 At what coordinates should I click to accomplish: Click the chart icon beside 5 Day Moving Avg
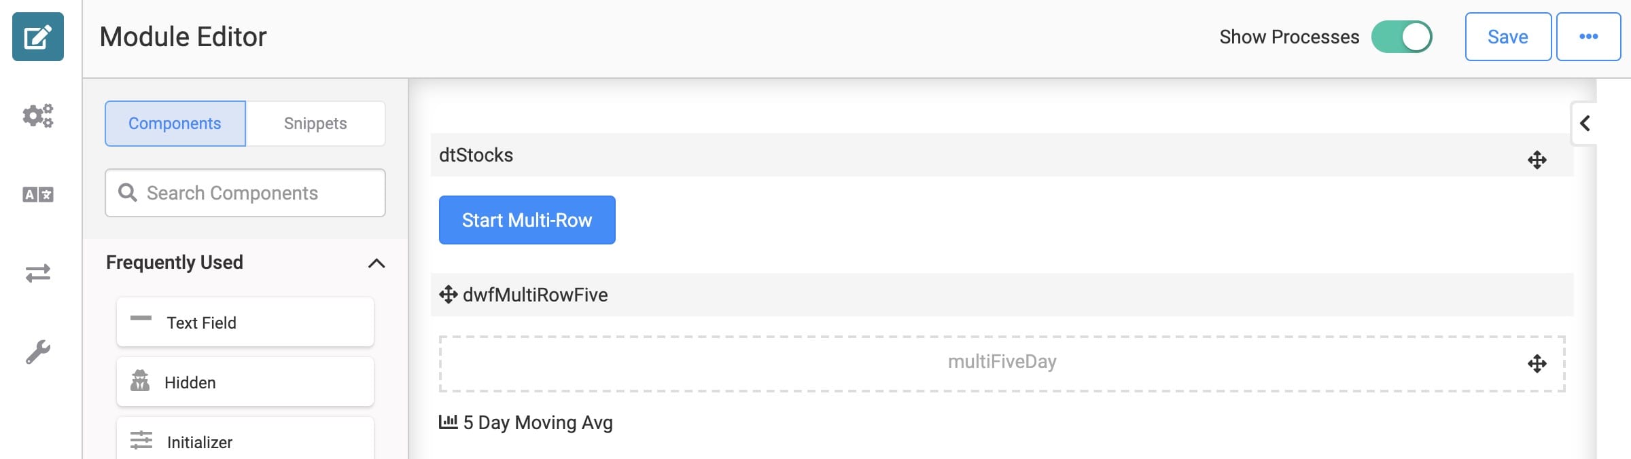click(448, 422)
